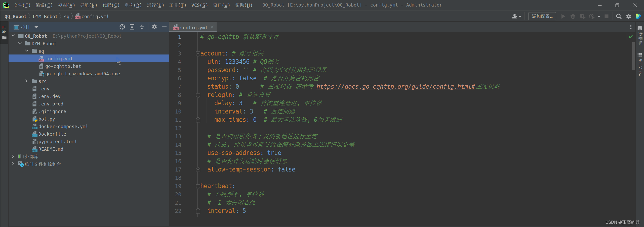
Task: Open the 窗口(W) menu
Action: (221, 5)
